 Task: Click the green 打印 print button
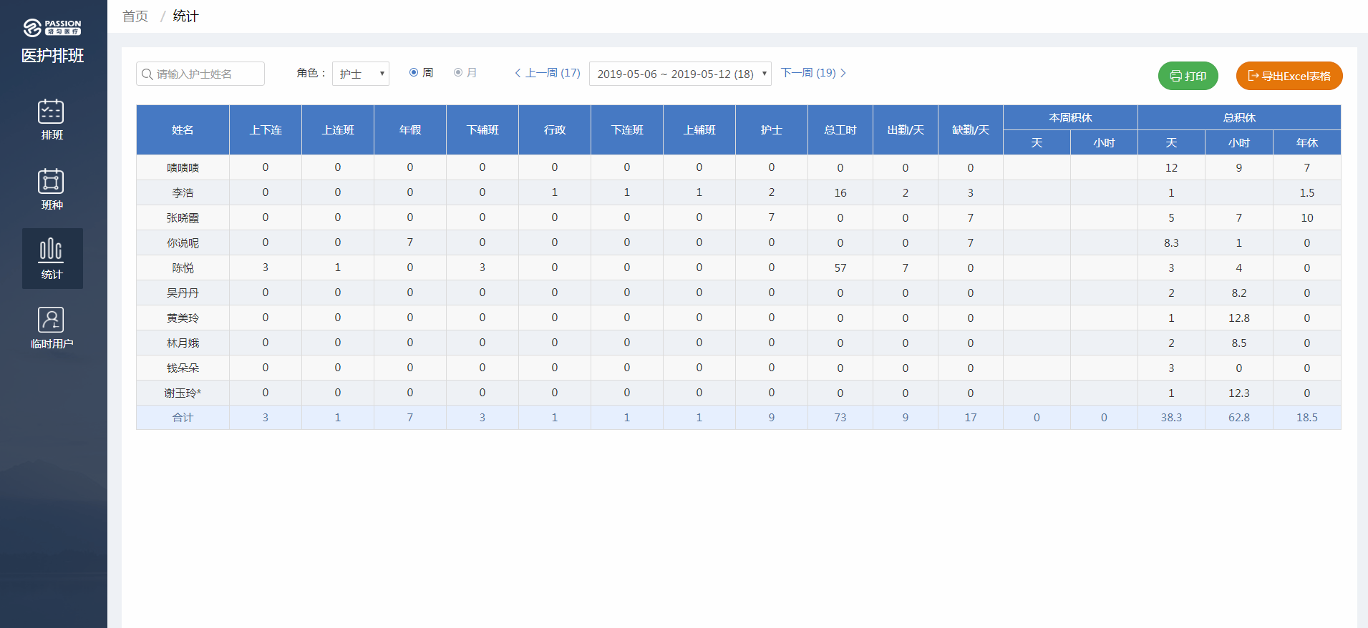coord(1188,76)
